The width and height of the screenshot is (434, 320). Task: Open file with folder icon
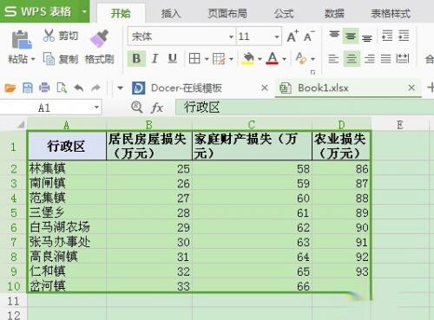pyautogui.click(x=10, y=88)
